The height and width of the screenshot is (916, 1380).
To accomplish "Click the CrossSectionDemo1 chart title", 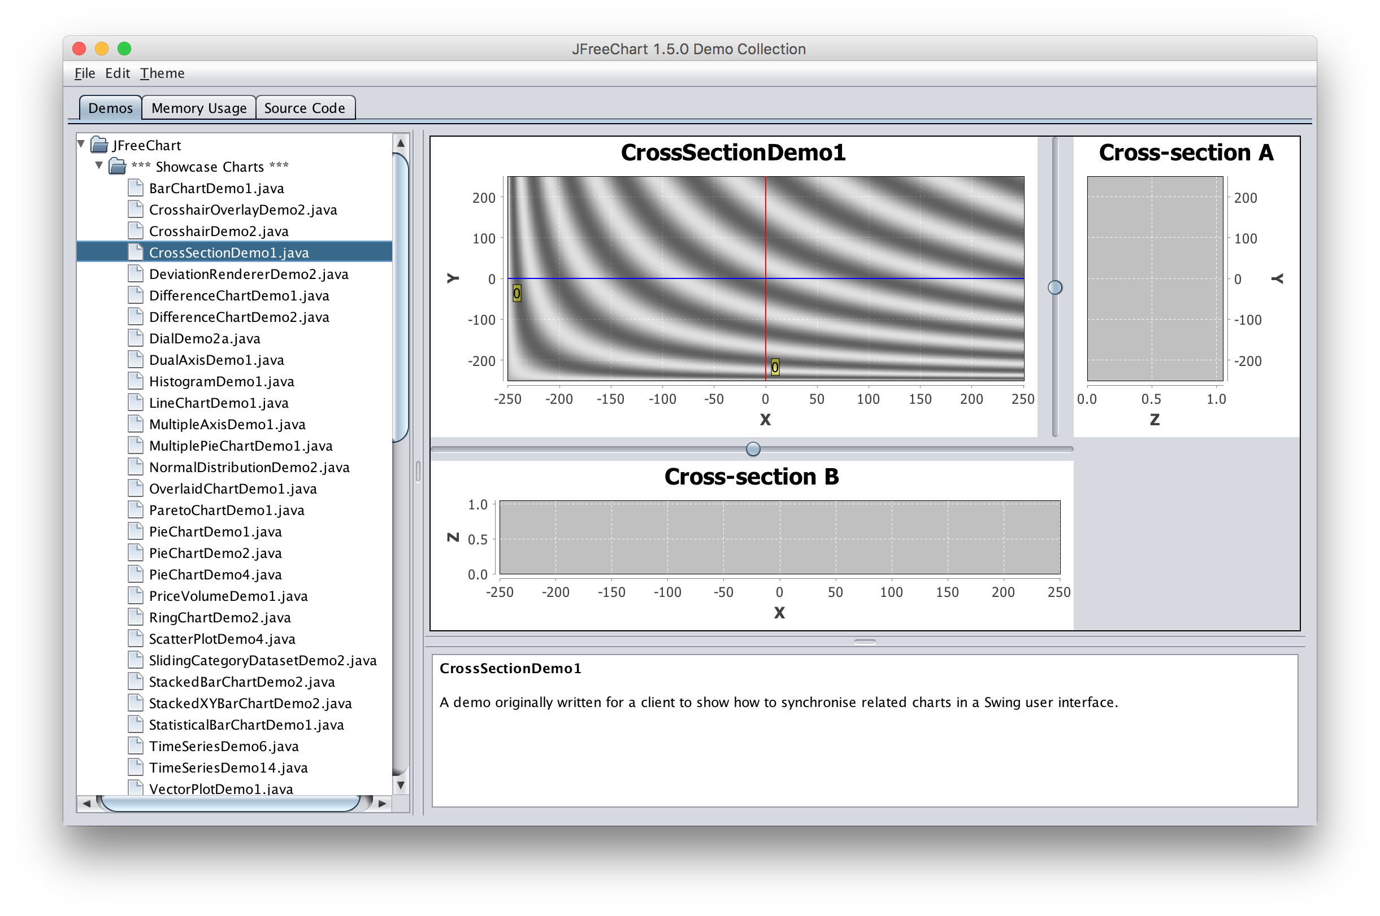I will 734,152.
